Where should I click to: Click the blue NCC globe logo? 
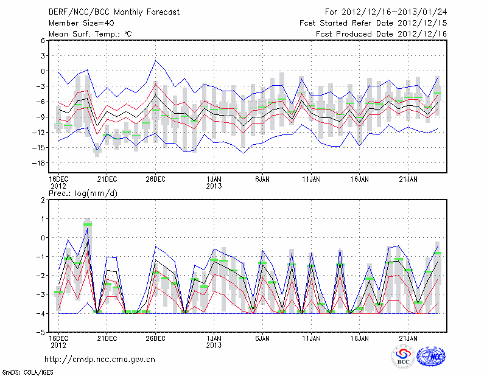pos(431,357)
